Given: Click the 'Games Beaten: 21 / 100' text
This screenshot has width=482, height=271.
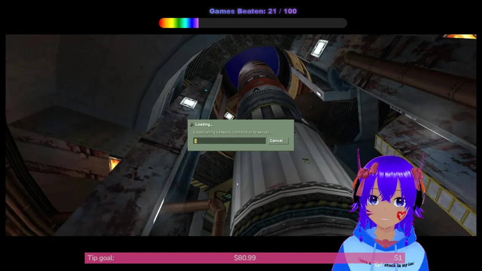Looking at the screenshot, I should point(253,11).
